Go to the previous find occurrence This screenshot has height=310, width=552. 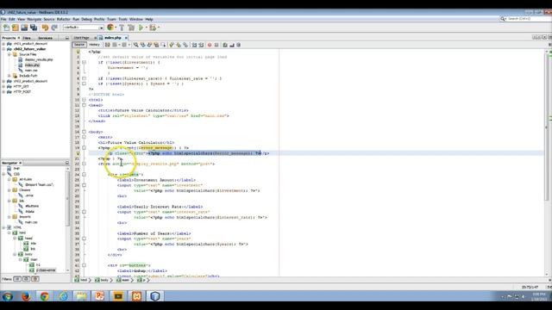click(x=143, y=45)
